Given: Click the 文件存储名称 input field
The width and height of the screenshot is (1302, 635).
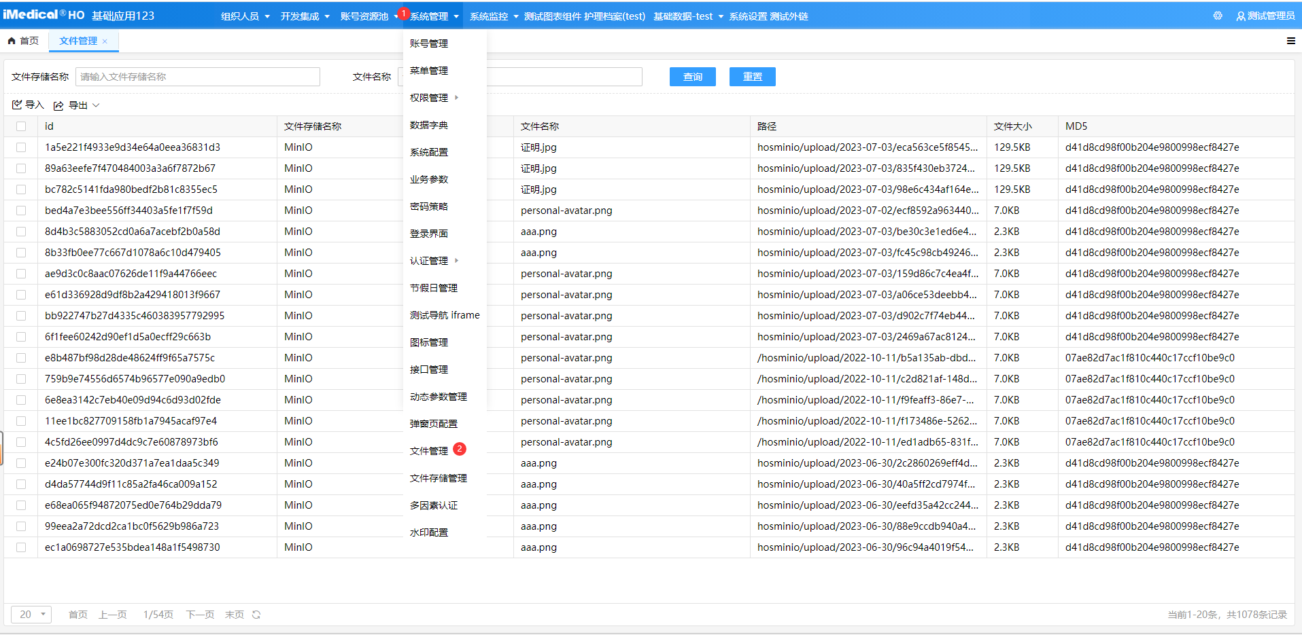Looking at the screenshot, I should pyautogui.click(x=197, y=76).
